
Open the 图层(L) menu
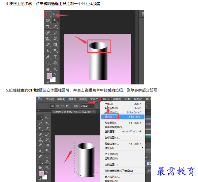pos(83,99)
